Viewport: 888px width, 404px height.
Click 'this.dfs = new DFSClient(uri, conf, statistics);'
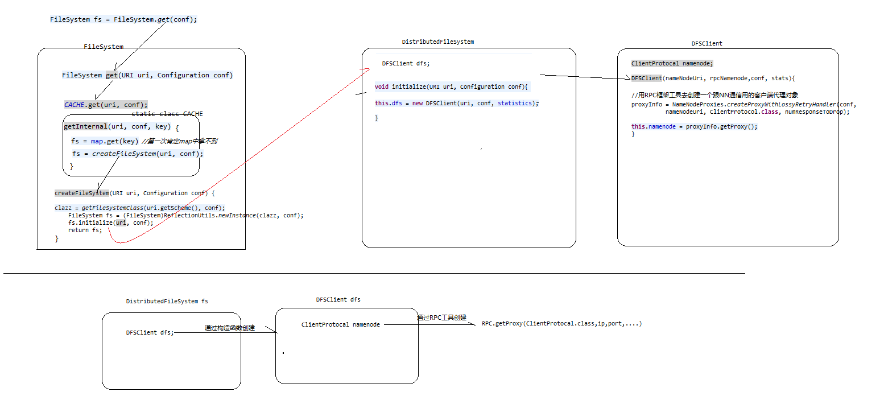tap(457, 103)
